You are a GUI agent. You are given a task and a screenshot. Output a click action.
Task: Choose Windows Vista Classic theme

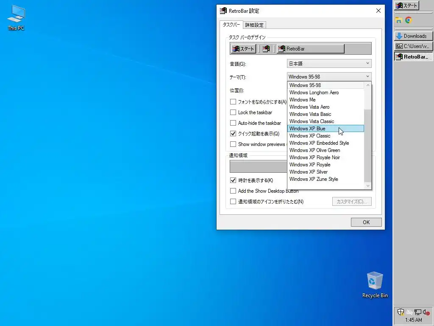pos(326,121)
